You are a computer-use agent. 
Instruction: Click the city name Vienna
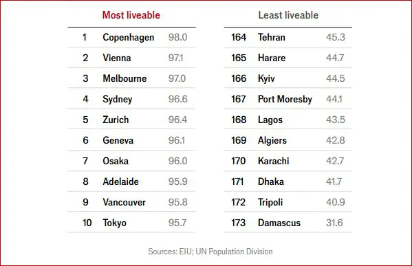(x=117, y=58)
